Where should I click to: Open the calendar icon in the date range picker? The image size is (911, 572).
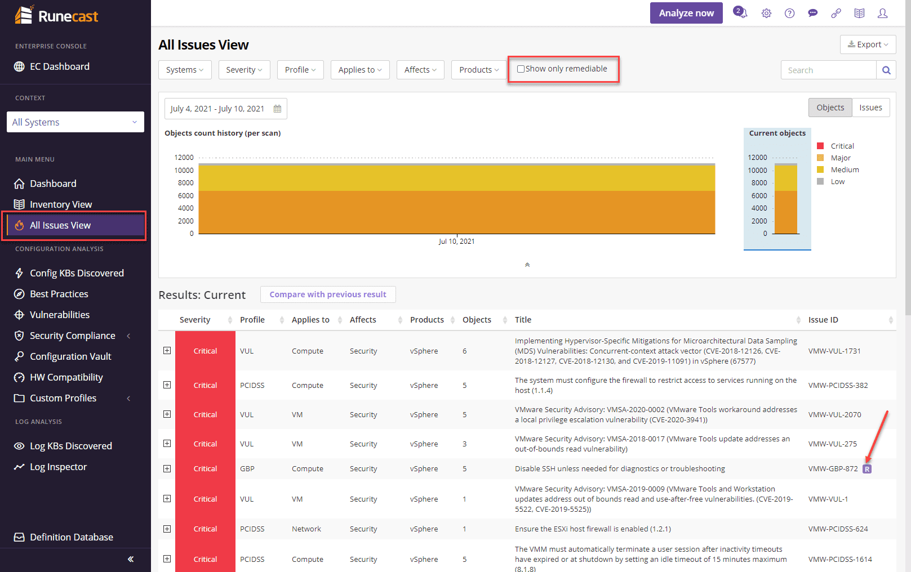[x=277, y=108]
